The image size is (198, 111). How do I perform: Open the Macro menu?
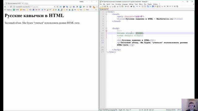[141, 4]
